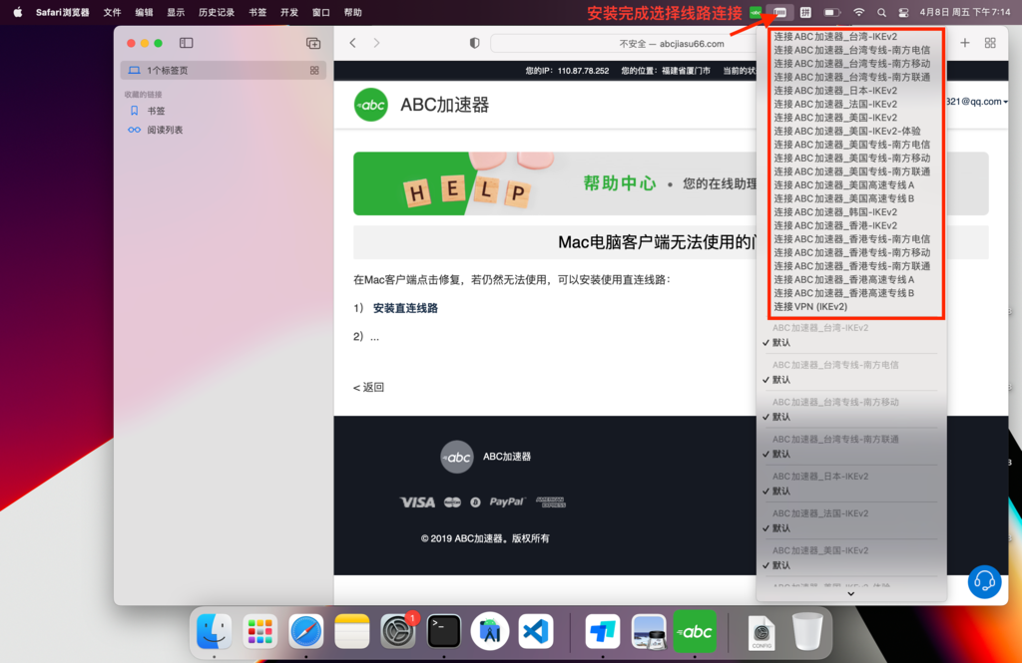The height and width of the screenshot is (663, 1022).
Task: Click the < 返回 link
Action: pyautogui.click(x=369, y=388)
